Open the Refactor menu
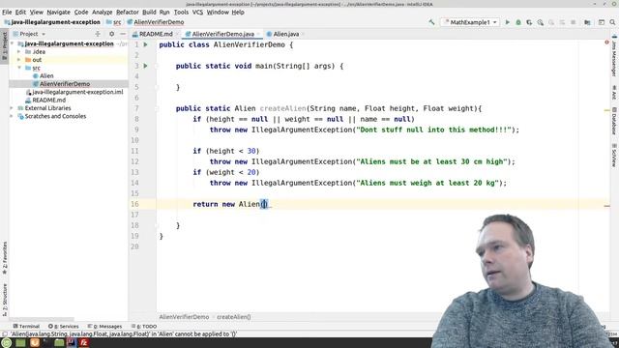The image size is (619, 348). point(127,13)
